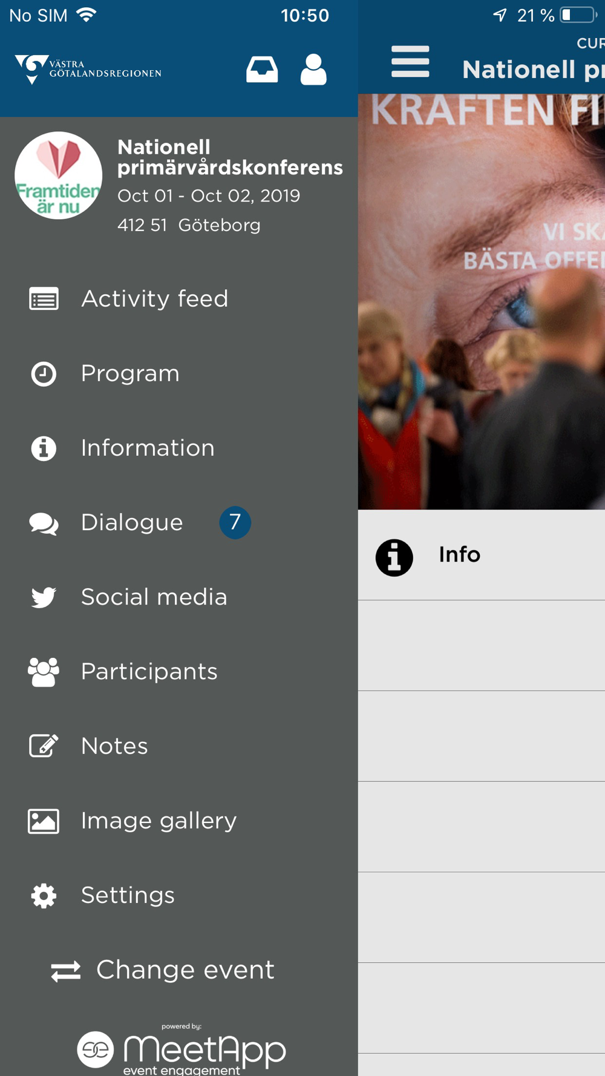Open the user profile icon
Screen dimensions: 605x1076
tap(313, 70)
